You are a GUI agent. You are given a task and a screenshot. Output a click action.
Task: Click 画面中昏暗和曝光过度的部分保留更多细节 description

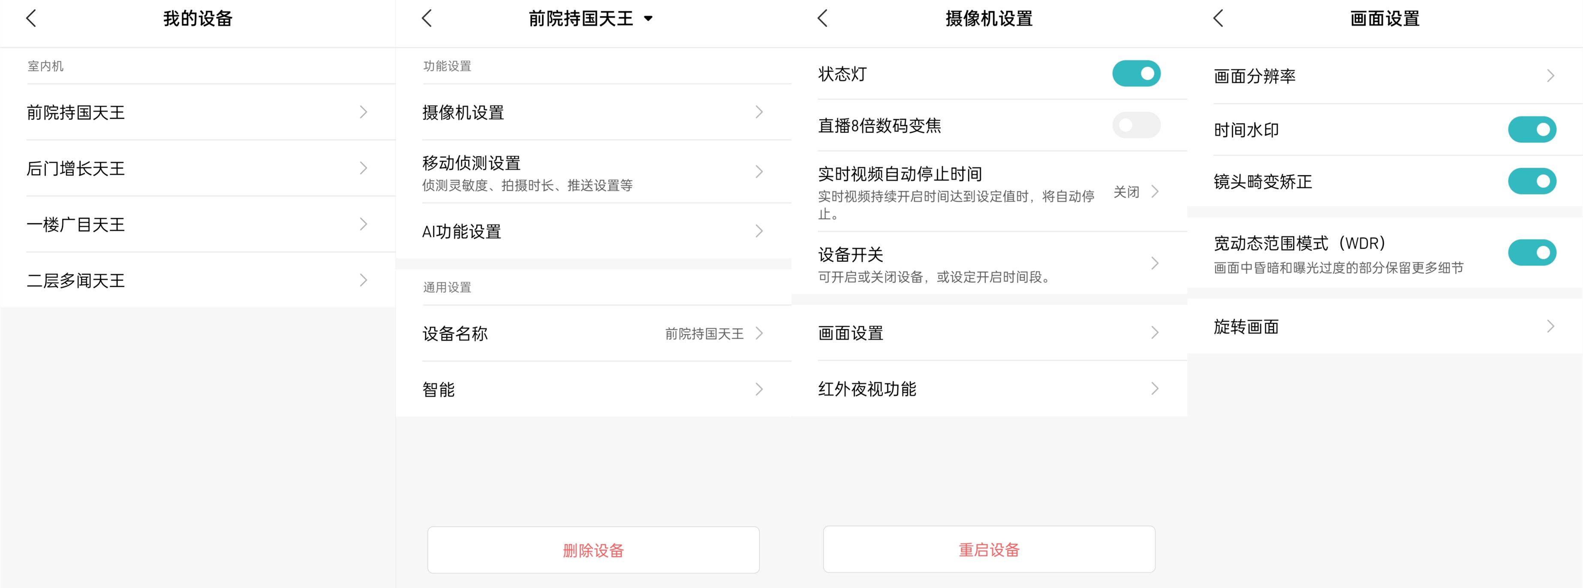(1339, 268)
